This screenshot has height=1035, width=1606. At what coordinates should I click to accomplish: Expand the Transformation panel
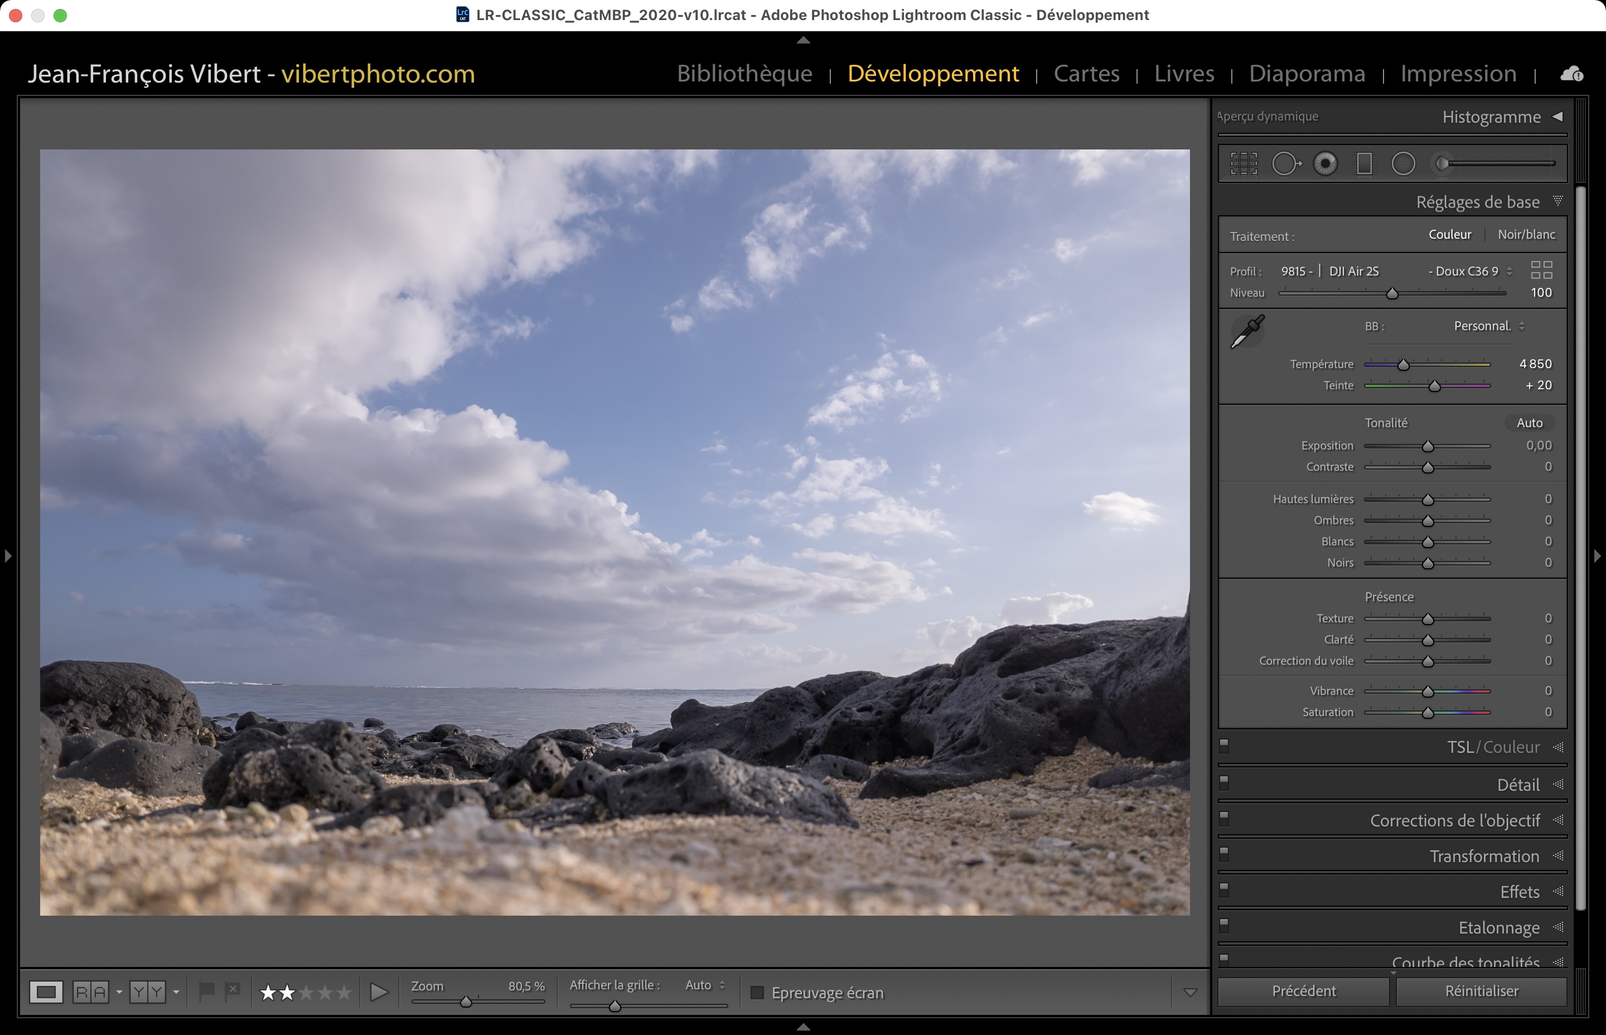[1484, 856]
